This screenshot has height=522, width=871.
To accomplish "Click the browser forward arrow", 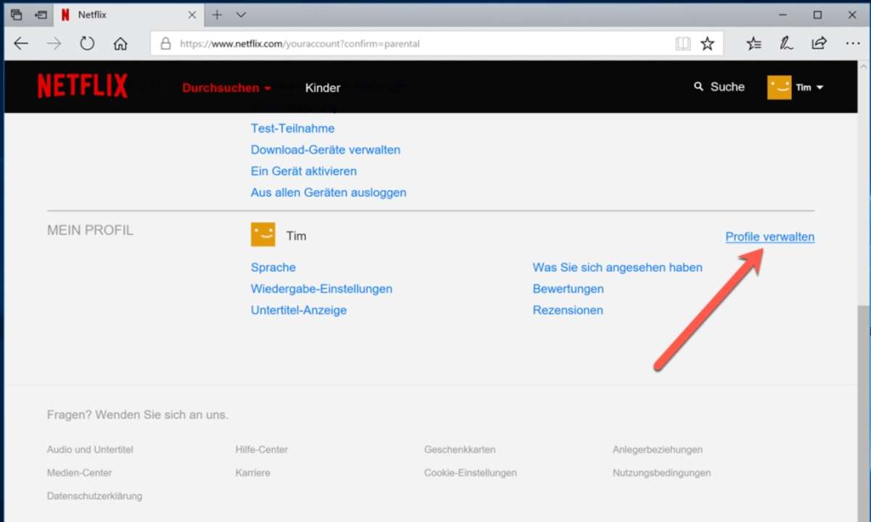I will 54,43.
